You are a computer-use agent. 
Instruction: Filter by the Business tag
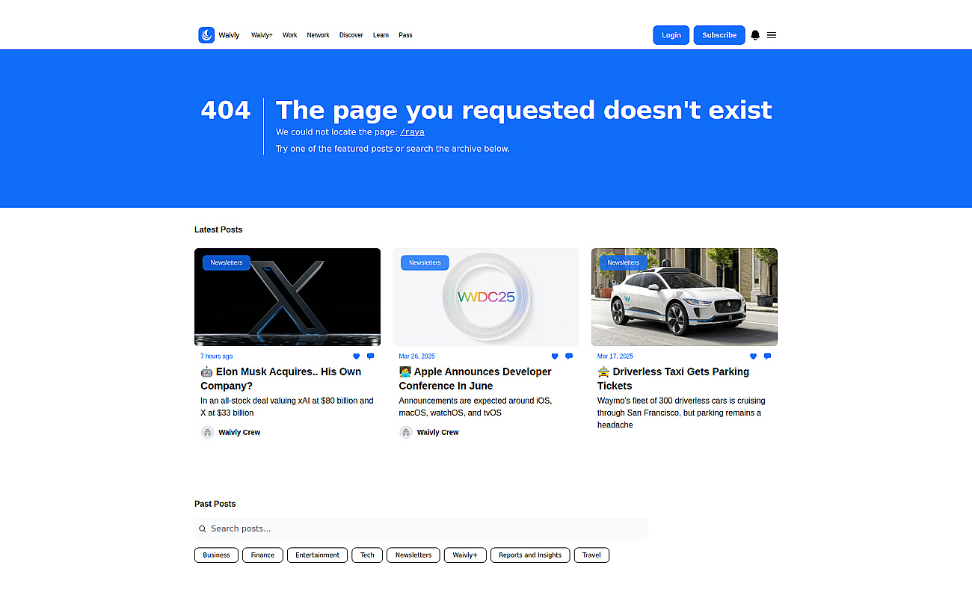point(216,555)
